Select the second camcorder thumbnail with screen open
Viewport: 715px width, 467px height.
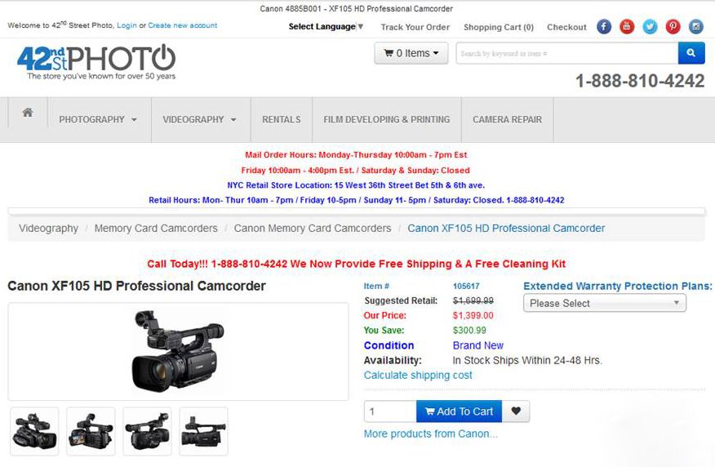point(91,431)
